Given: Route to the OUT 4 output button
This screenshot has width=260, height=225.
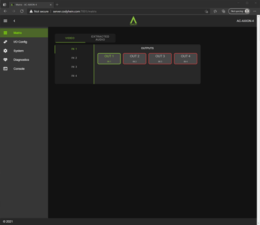Looking at the screenshot, I should click(x=186, y=58).
